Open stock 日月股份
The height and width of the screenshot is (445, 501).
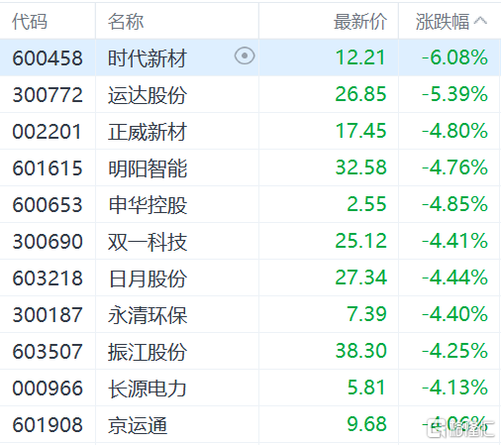[x=148, y=278]
